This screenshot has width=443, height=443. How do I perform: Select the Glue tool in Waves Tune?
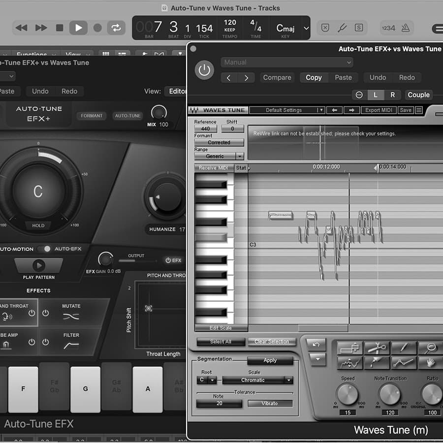(x=377, y=362)
